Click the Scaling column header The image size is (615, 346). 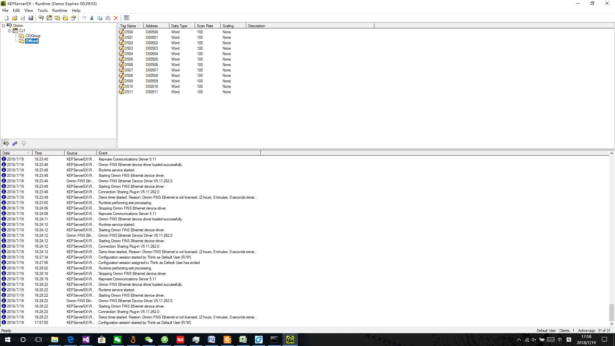click(x=233, y=26)
